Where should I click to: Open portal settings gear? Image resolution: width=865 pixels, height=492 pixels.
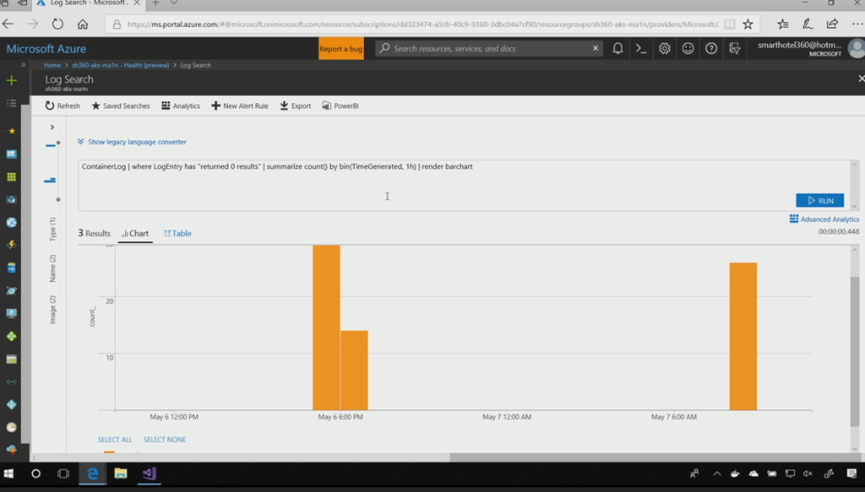(665, 49)
